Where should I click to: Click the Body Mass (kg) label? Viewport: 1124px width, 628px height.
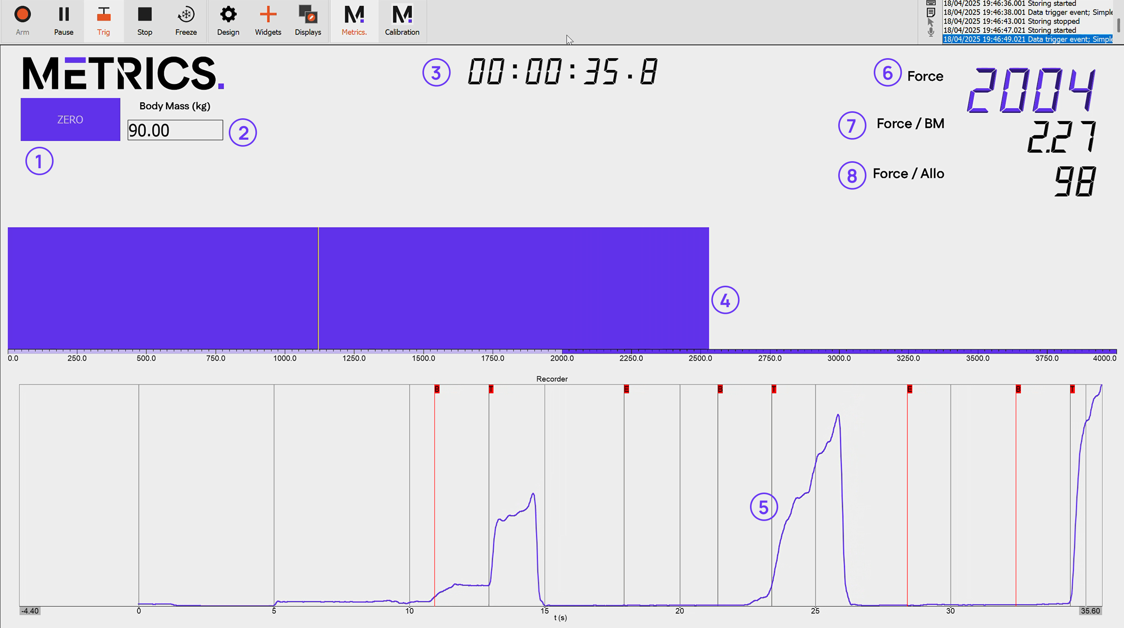(175, 106)
